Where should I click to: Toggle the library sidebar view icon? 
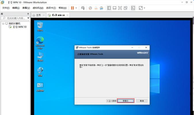(109, 8)
